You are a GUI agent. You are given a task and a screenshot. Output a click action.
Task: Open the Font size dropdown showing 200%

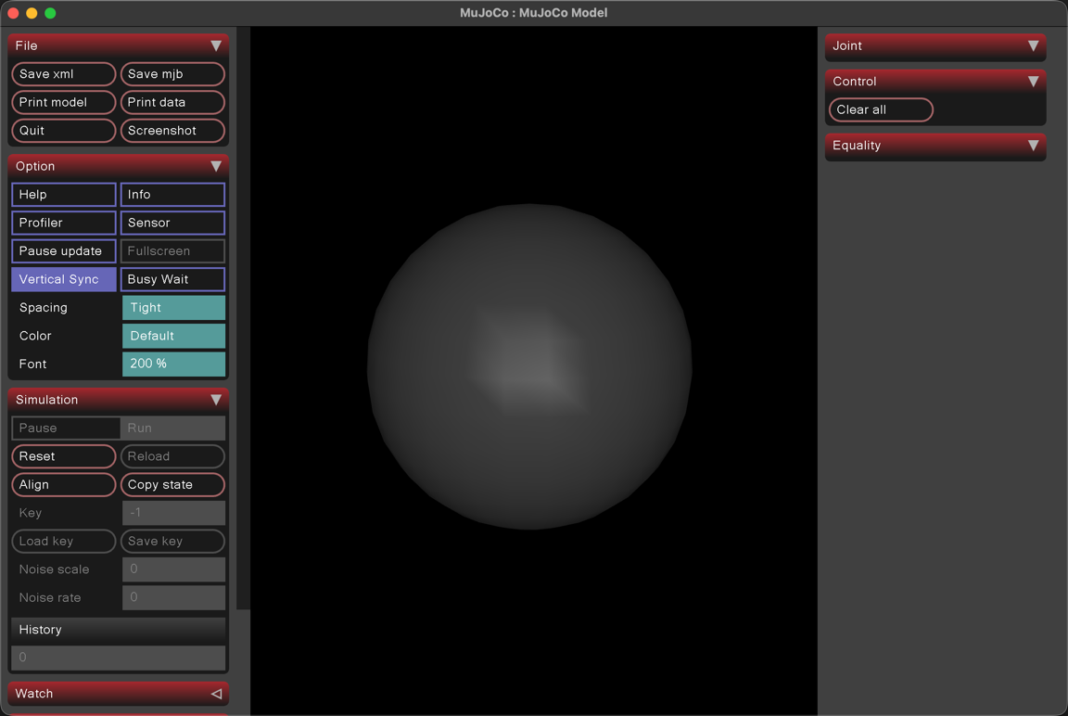pyautogui.click(x=173, y=364)
